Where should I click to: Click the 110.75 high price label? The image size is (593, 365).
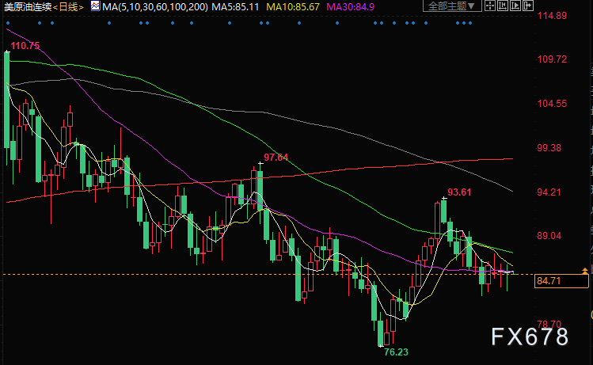(25, 46)
